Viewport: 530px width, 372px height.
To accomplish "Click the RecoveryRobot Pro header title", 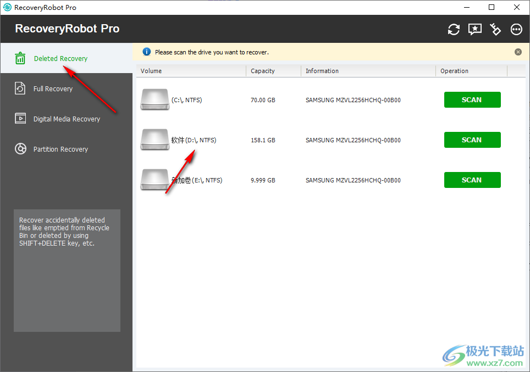I will [x=67, y=29].
